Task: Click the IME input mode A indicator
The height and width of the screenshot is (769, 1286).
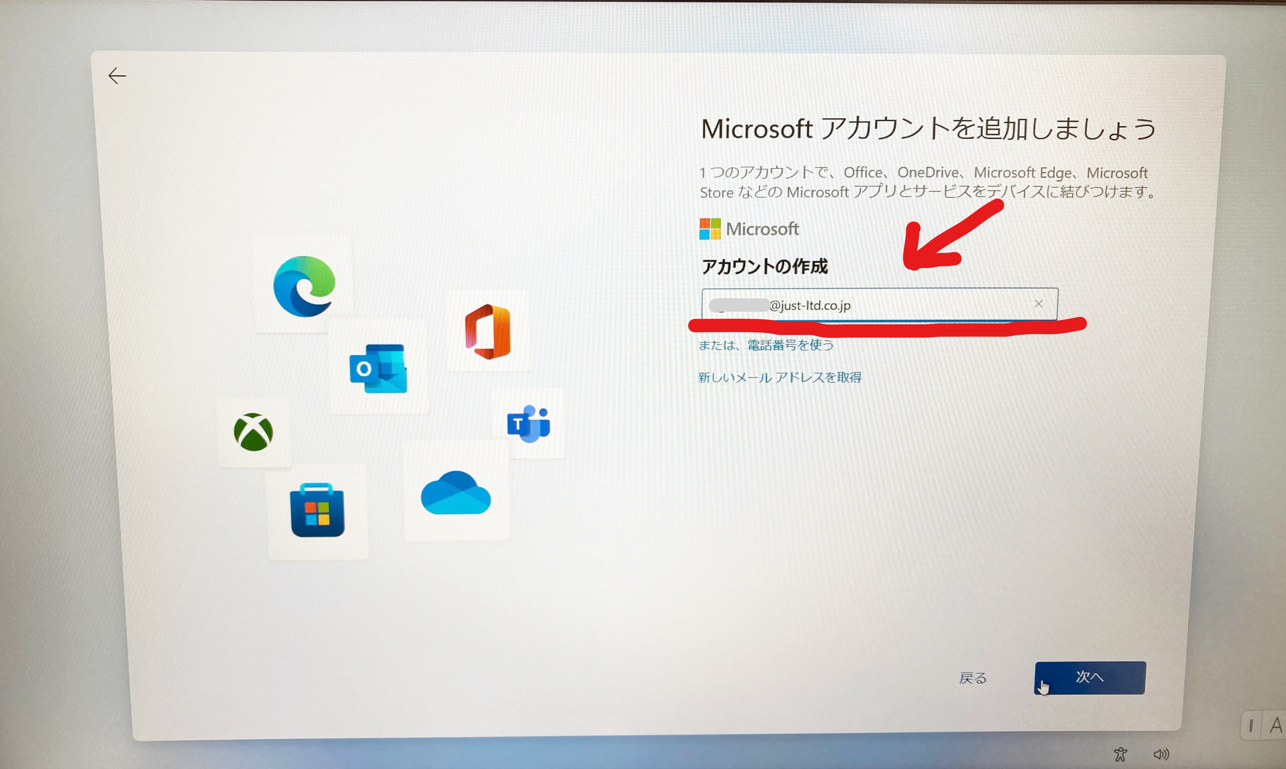Action: 1275,725
